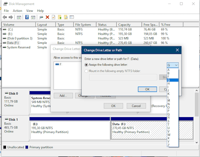The height and width of the screenshot is (157, 200).
Task: Click the checklist view settings icon
Action: click(72, 17)
